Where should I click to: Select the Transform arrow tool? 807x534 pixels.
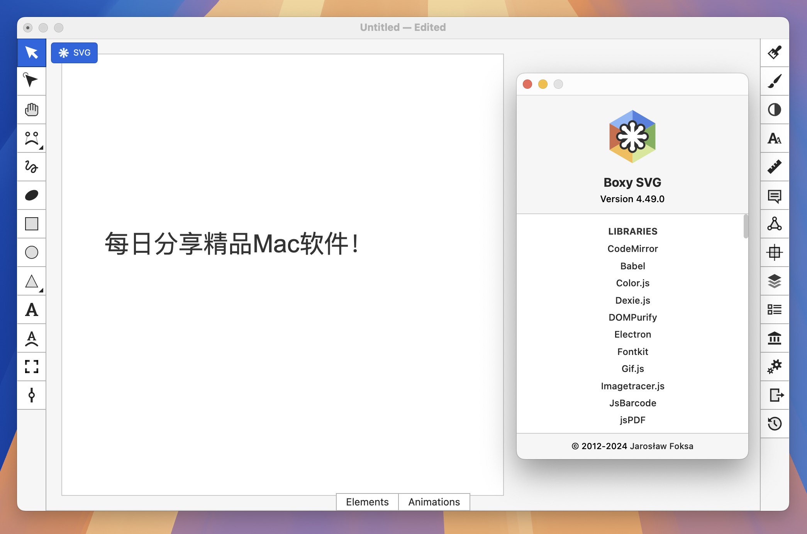click(32, 52)
